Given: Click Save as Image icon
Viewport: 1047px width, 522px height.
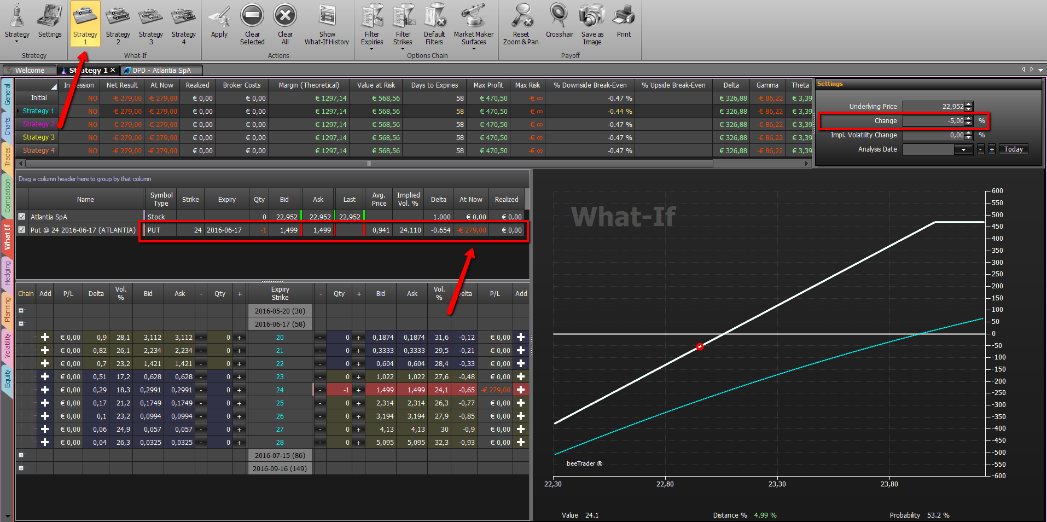Looking at the screenshot, I should [x=592, y=16].
